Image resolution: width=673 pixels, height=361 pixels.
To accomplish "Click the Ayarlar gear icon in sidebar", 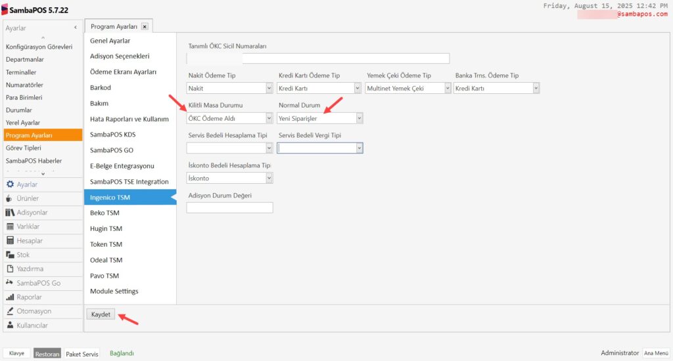I will 10,184.
